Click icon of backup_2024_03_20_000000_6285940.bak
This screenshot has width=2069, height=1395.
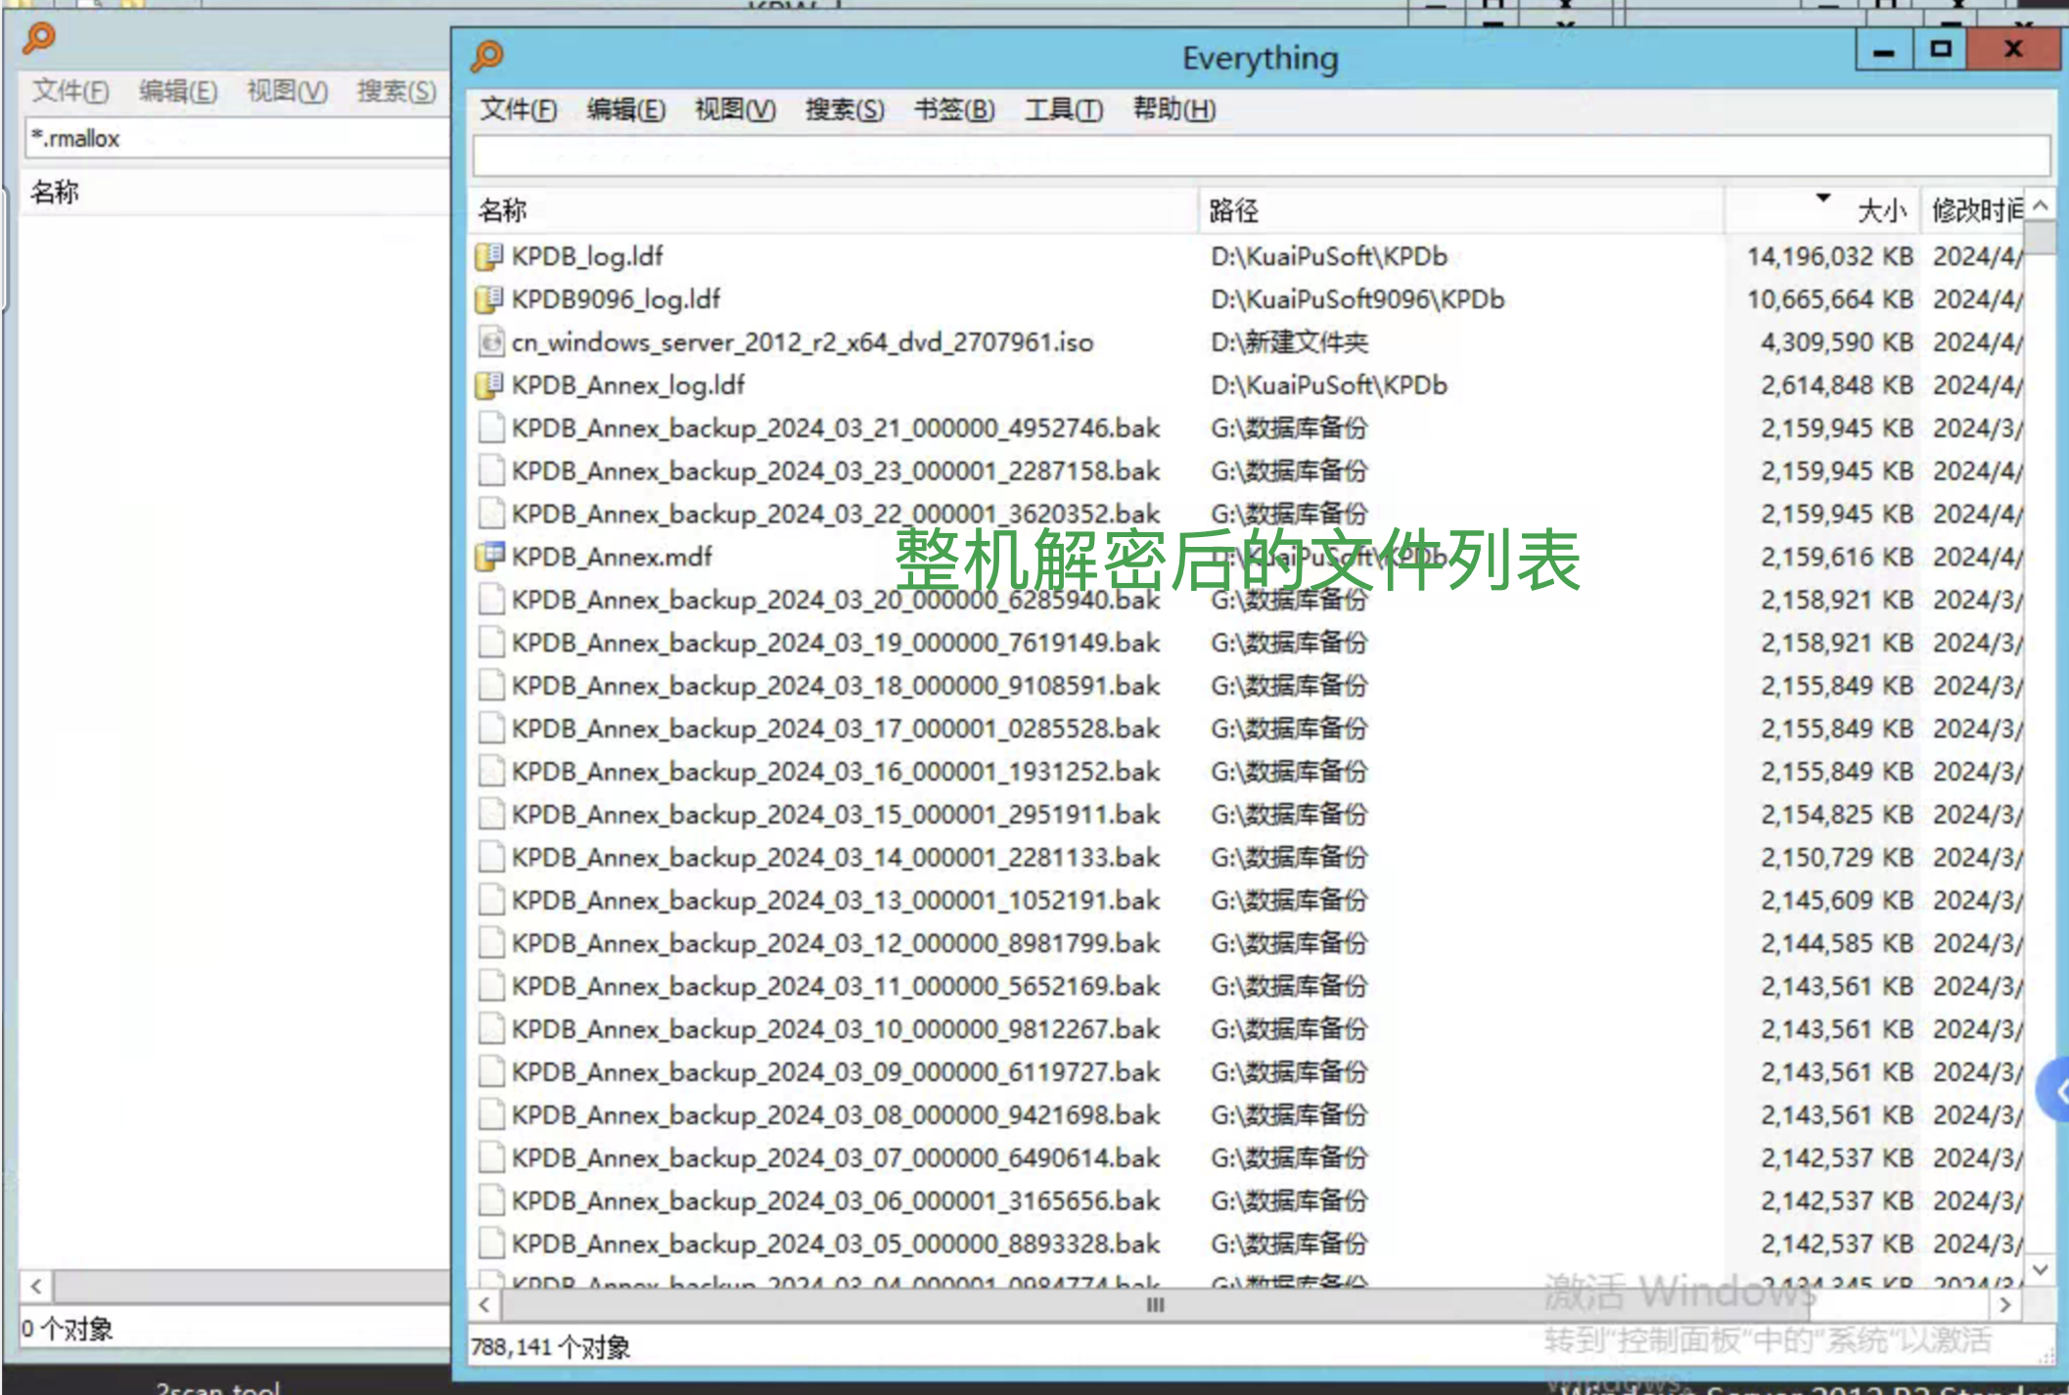pyautogui.click(x=491, y=600)
